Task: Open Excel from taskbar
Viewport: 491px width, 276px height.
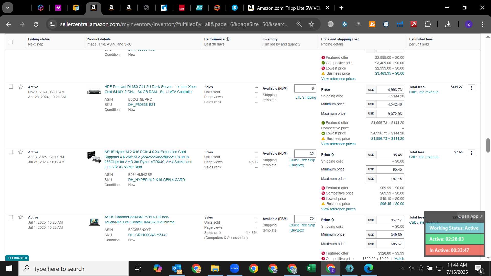Action: [x=311, y=269]
